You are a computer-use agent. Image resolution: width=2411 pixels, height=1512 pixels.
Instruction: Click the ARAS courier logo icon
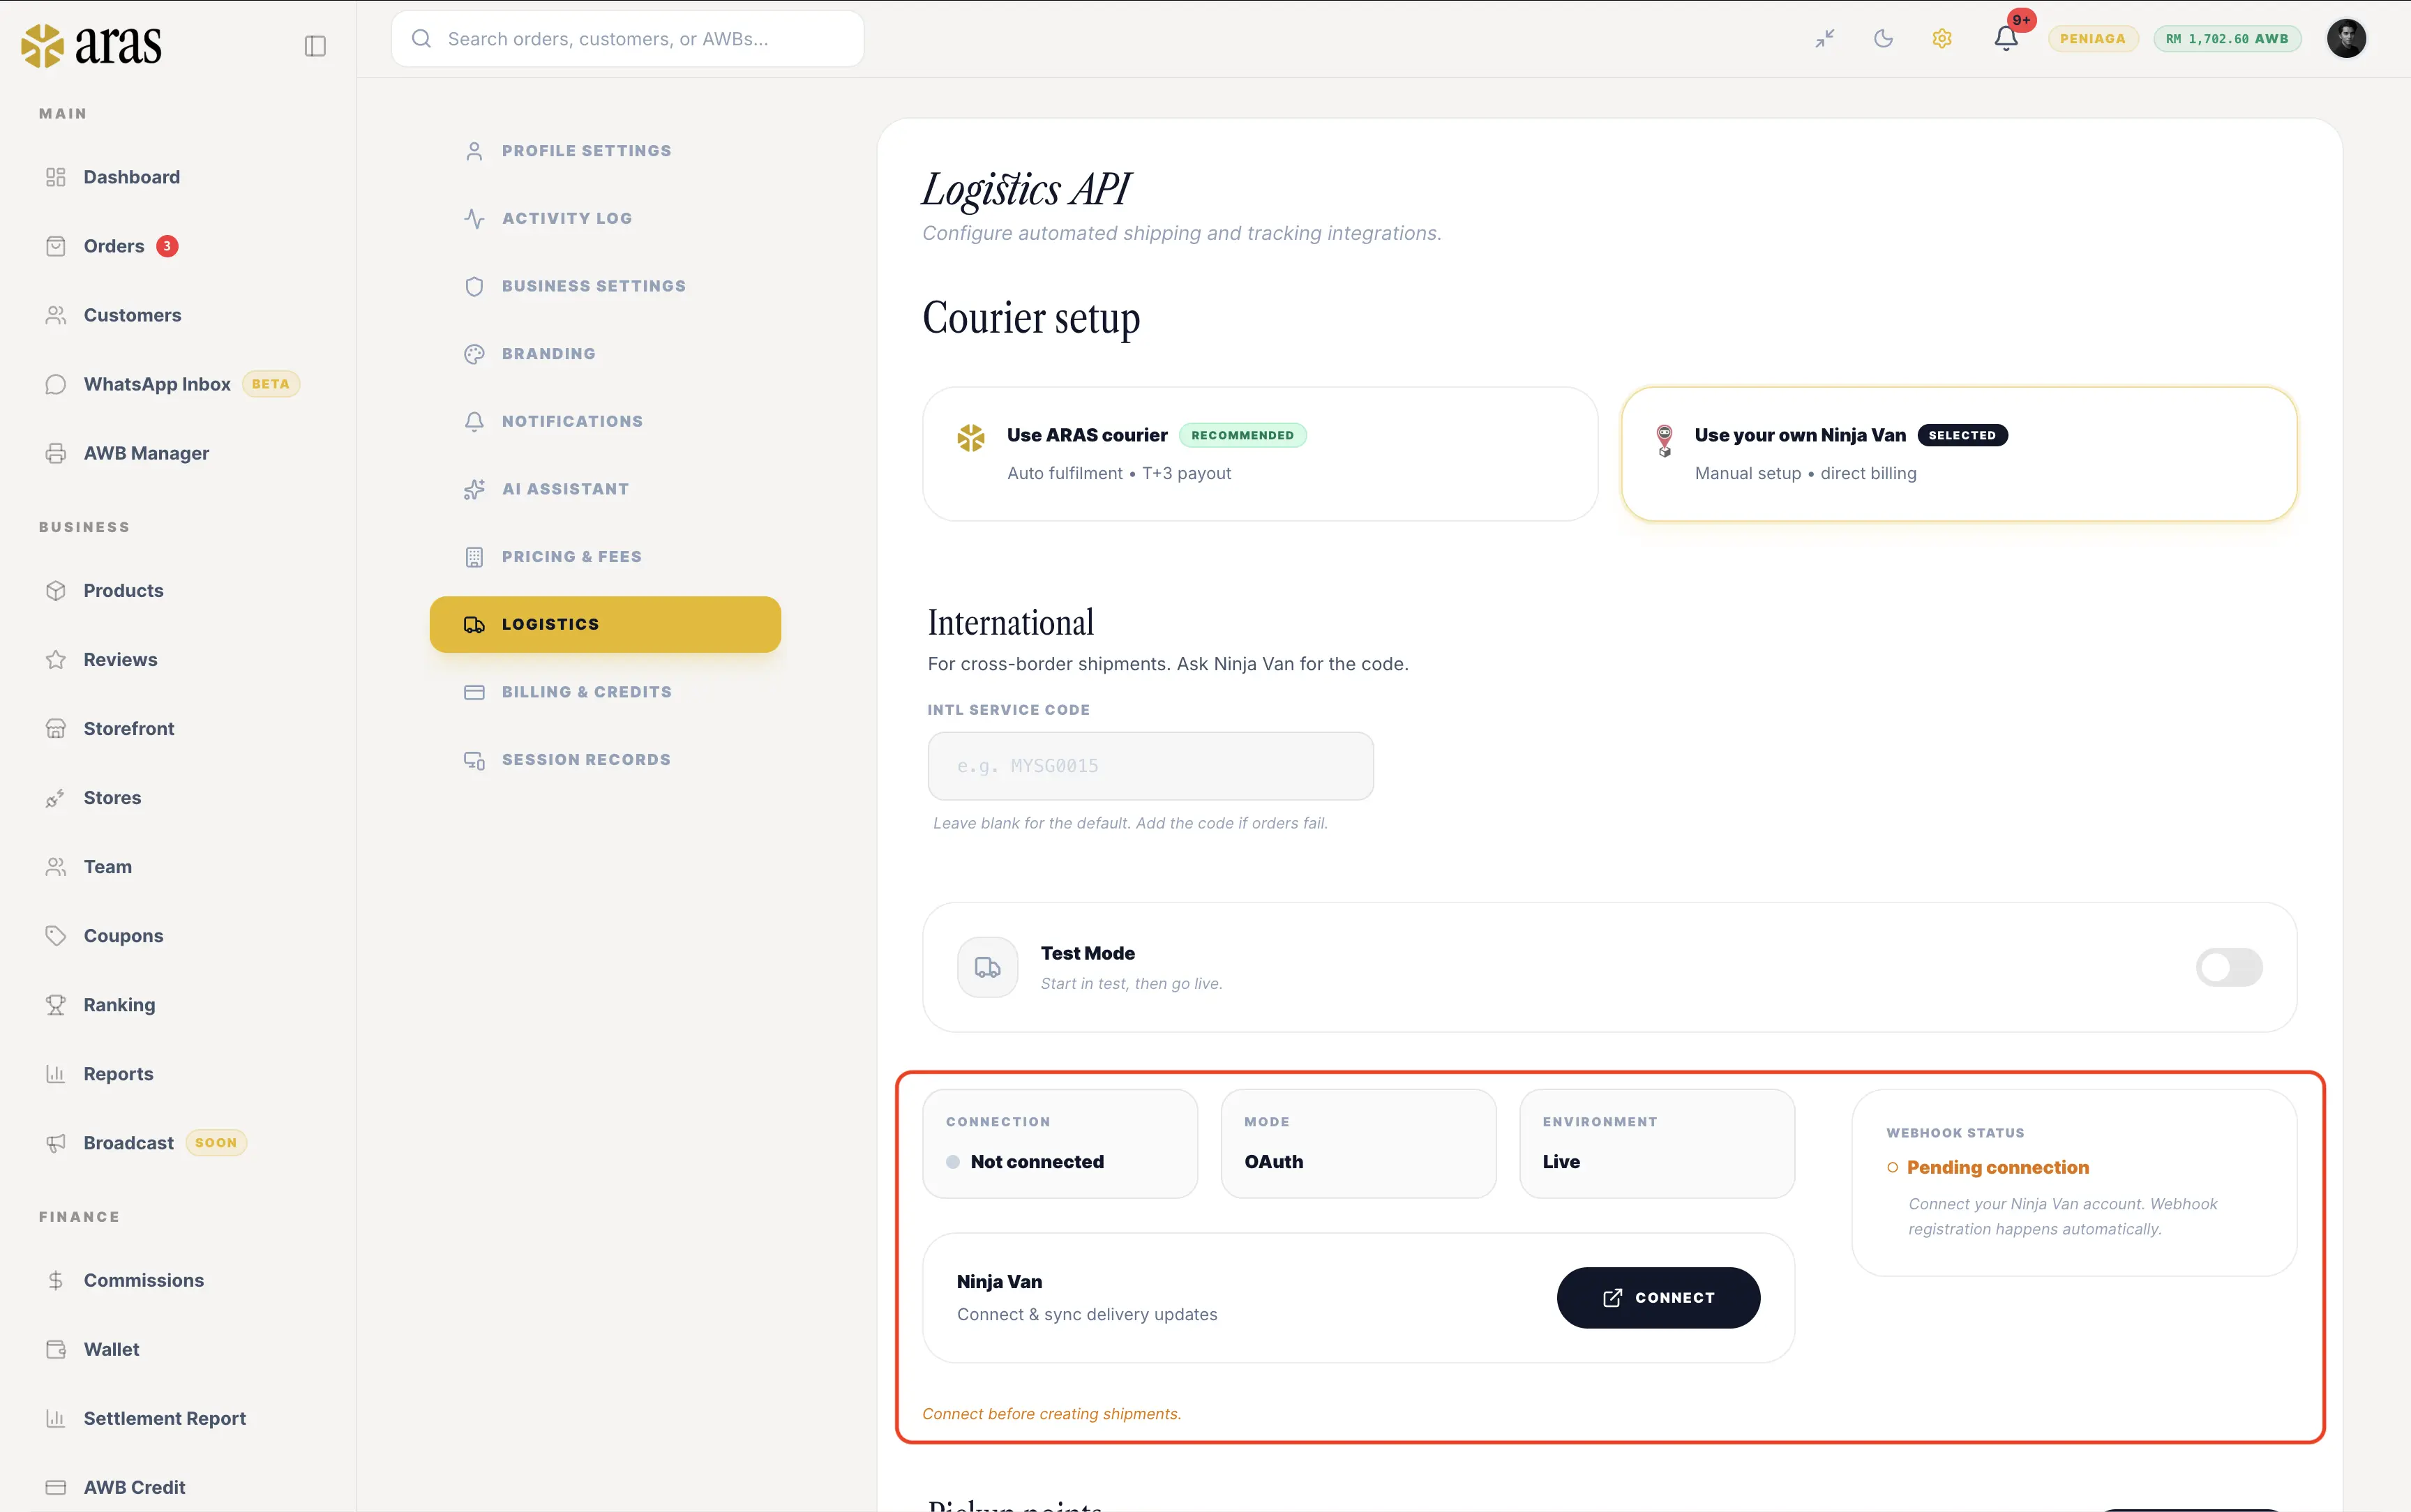(970, 438)
